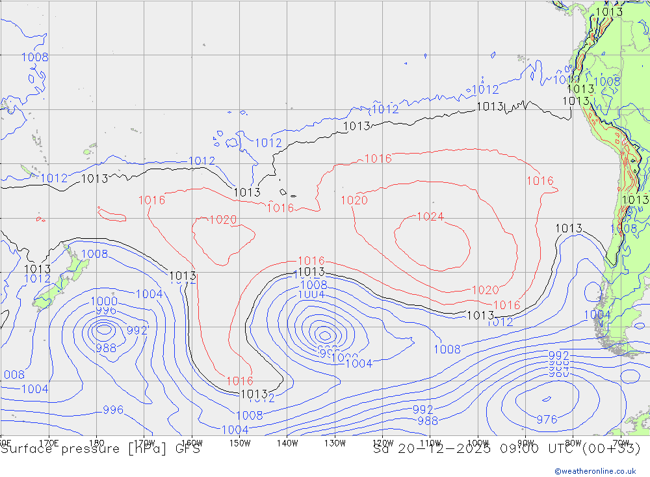Image resolution: width=650 pixels, height=477 pixels.
Task: Click the 110W longitude label
Action: coord(430,443)
